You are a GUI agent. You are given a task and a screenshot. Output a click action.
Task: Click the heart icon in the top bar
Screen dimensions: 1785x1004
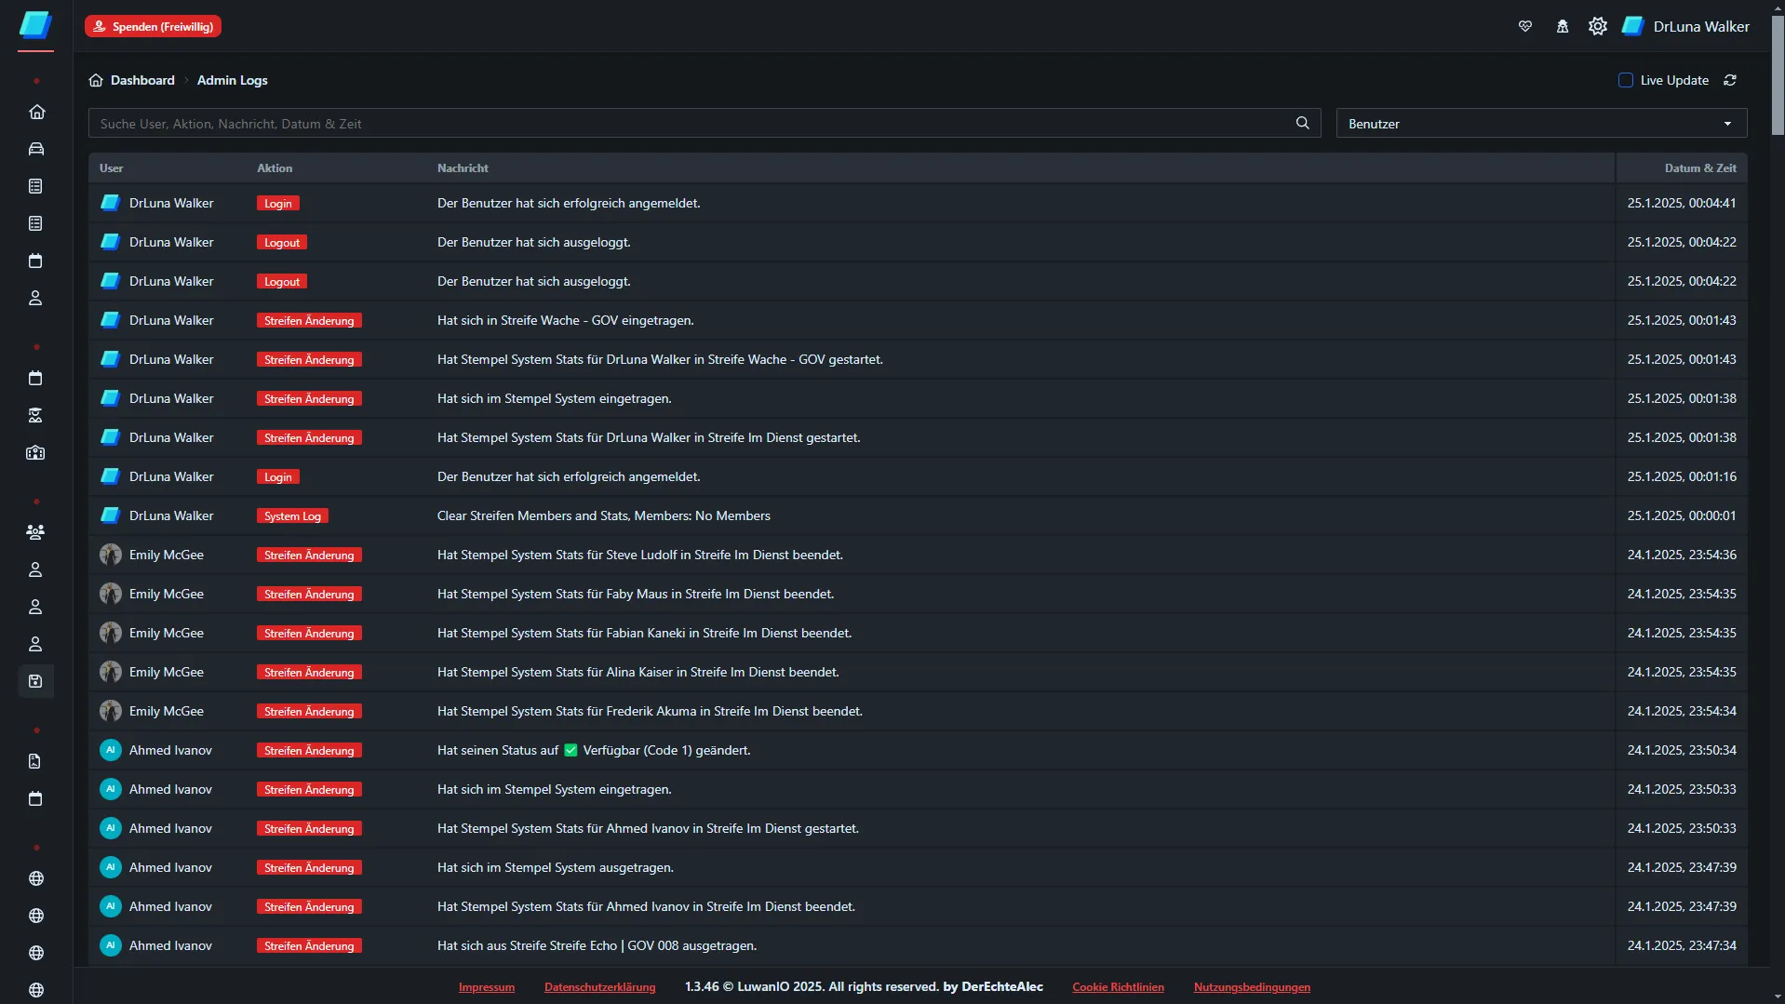[x=1525, y=25]
